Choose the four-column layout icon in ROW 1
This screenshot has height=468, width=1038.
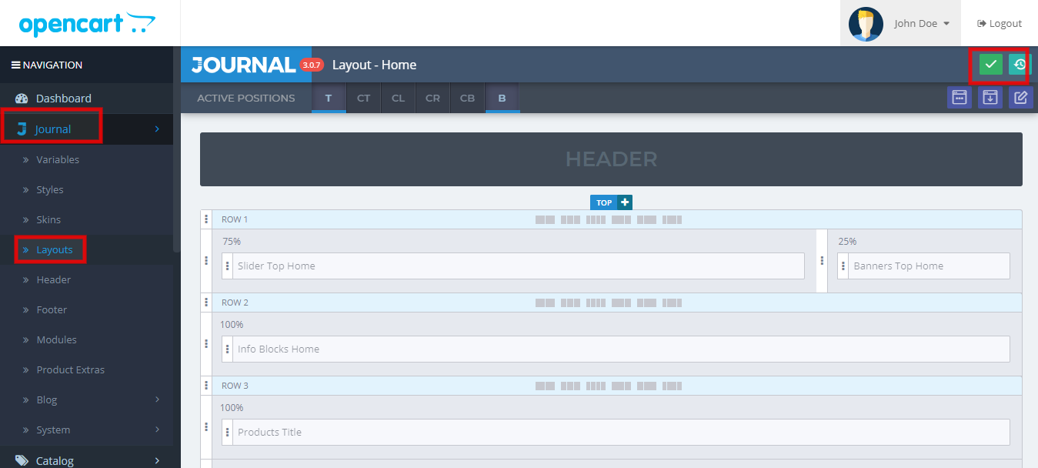pos(596,219)
